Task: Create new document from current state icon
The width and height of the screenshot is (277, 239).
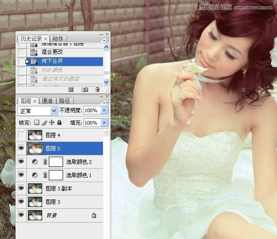Action: (x=71, y=89)
